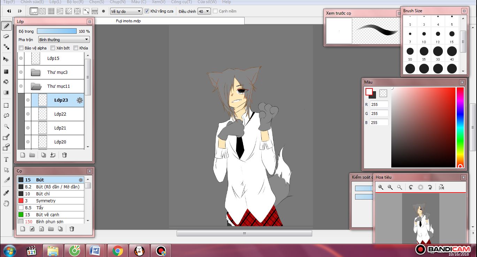Activate the Hand pan tool
This screenshot has width=477, height=257.
6,203
